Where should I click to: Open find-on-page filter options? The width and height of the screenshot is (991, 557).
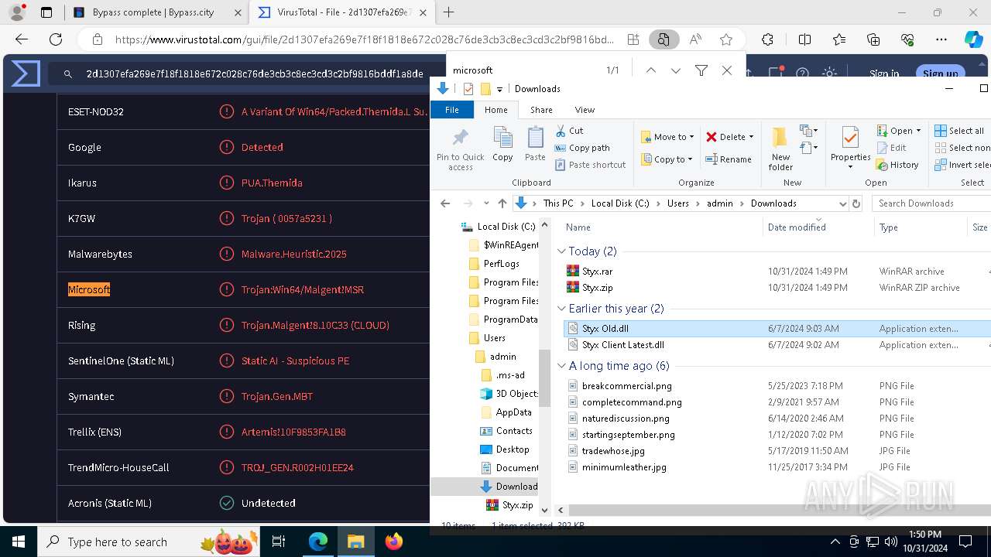(701, 70)
